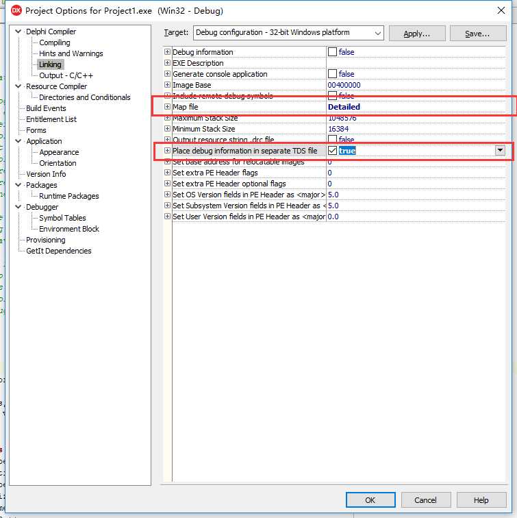Collapse the Resource Compiler tree node

18,86
